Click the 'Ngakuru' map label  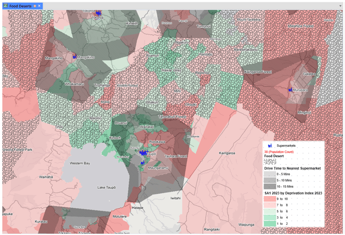(x=182, y=42)
